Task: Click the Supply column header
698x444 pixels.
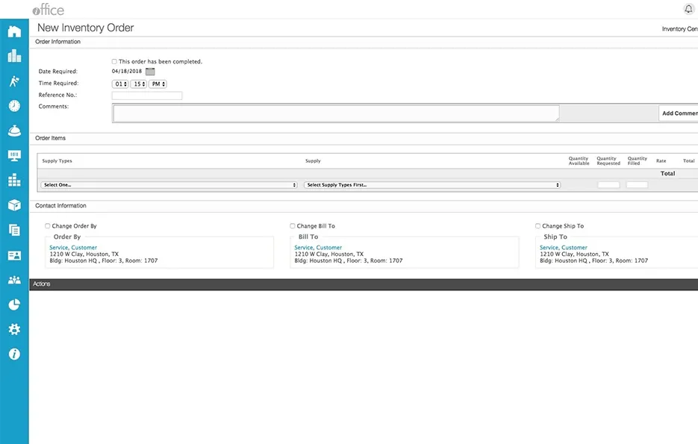Action: (313, 161)
